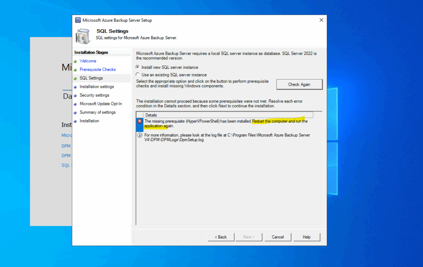Select Security settings stage

95,95
